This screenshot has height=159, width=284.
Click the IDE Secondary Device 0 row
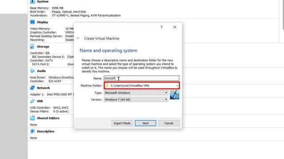pos(52,57)
